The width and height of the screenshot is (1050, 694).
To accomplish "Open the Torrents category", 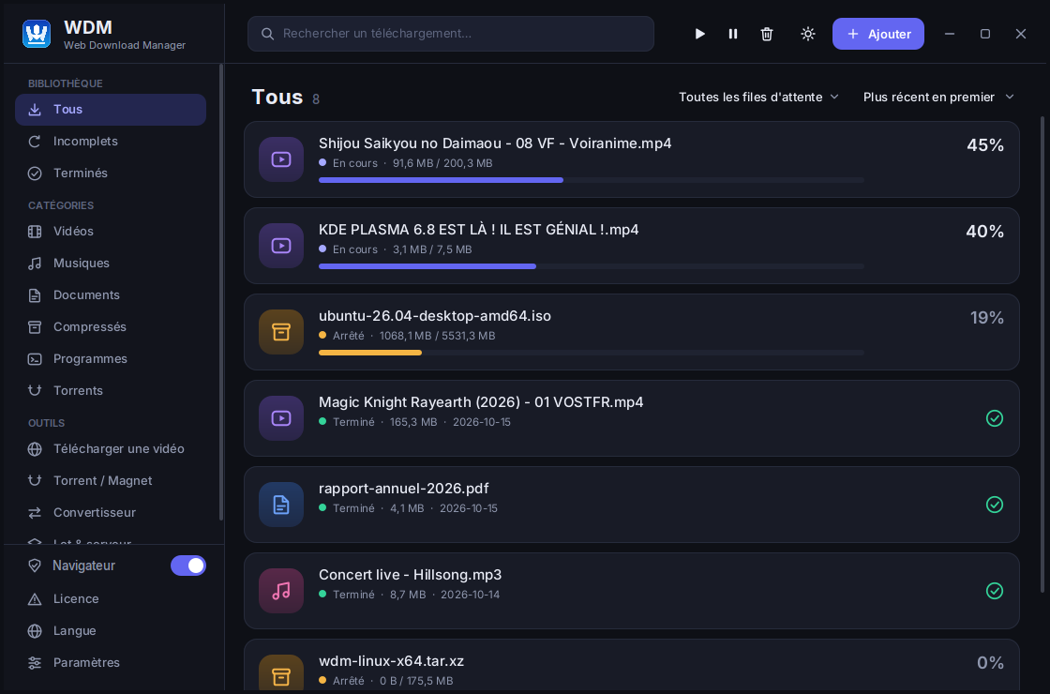I will [x=111, y=390].
